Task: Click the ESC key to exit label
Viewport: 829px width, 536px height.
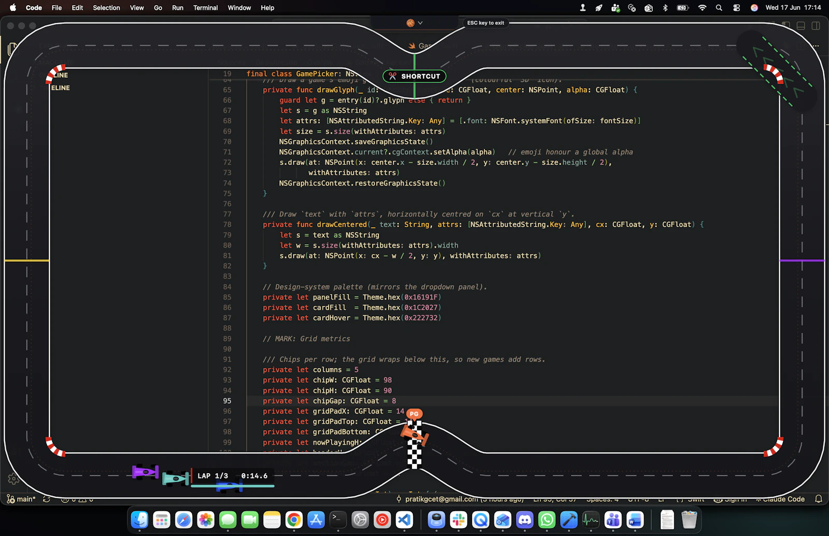Action: (485, 23)
